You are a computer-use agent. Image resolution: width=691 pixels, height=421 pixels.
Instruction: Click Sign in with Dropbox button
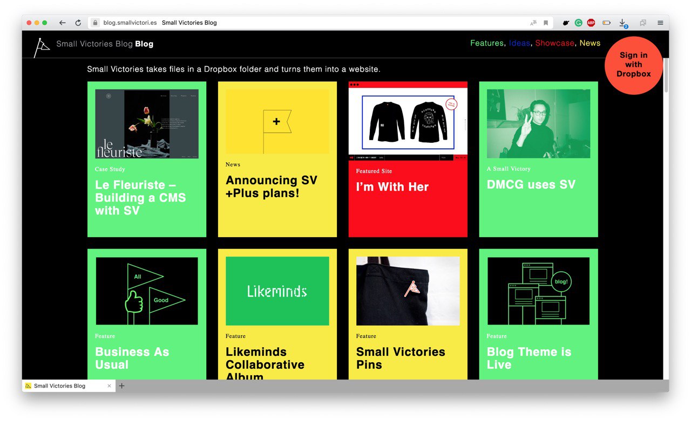(634, 65)
